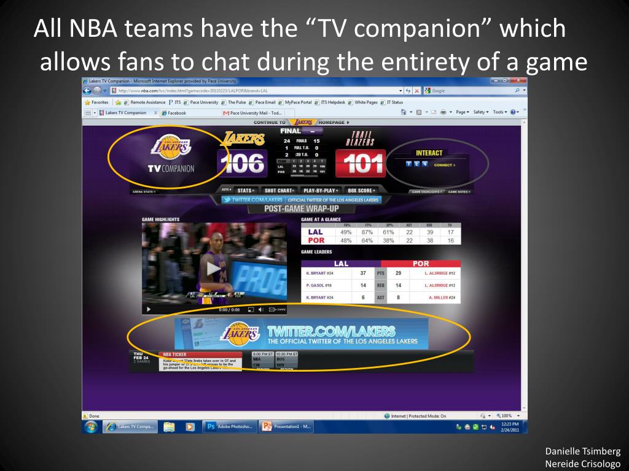Screen dimensions: 629x471
Task: Click the Help question mark icon
Action: pos(513,112)
